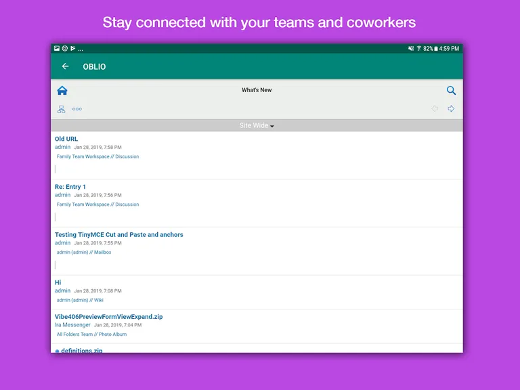The width and height of the screenshot is (520, 390).
Task: Expand the Site Wide dropdown
Action: 257,125
